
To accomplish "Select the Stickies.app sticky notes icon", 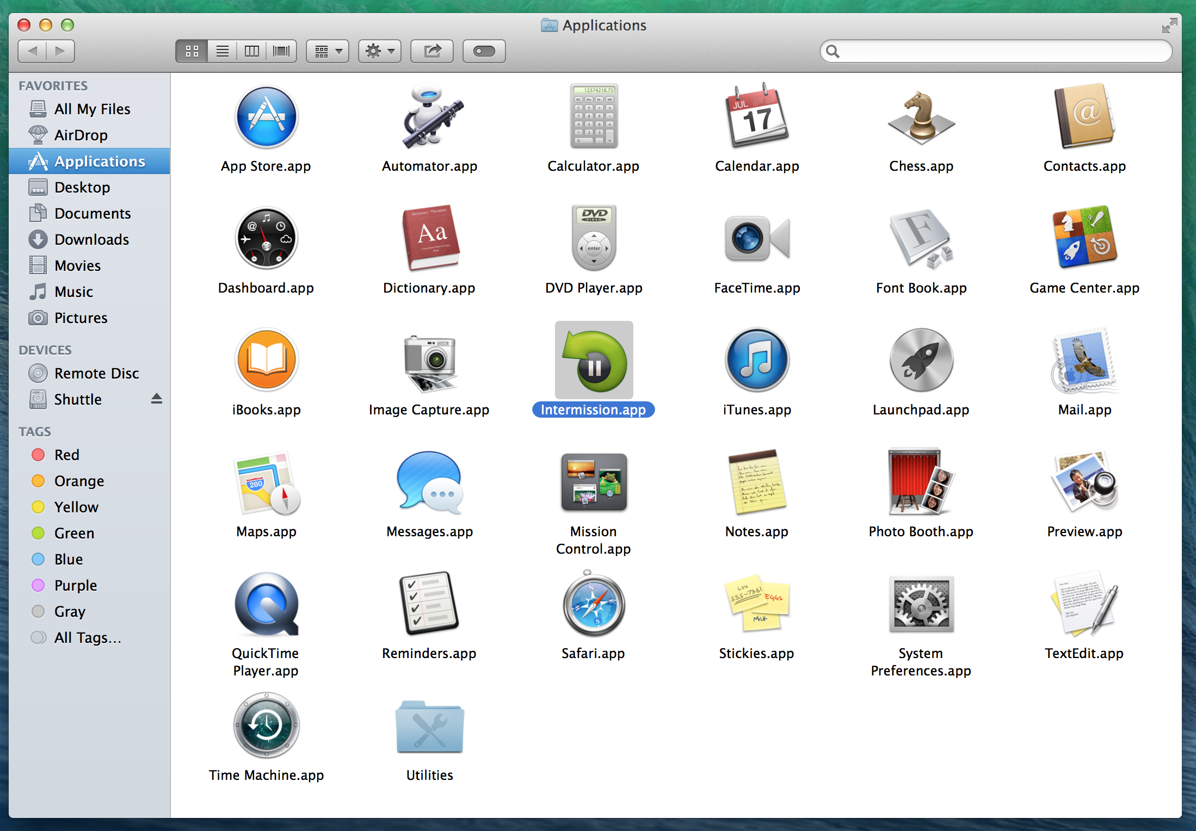I will (x=757, y=604).
